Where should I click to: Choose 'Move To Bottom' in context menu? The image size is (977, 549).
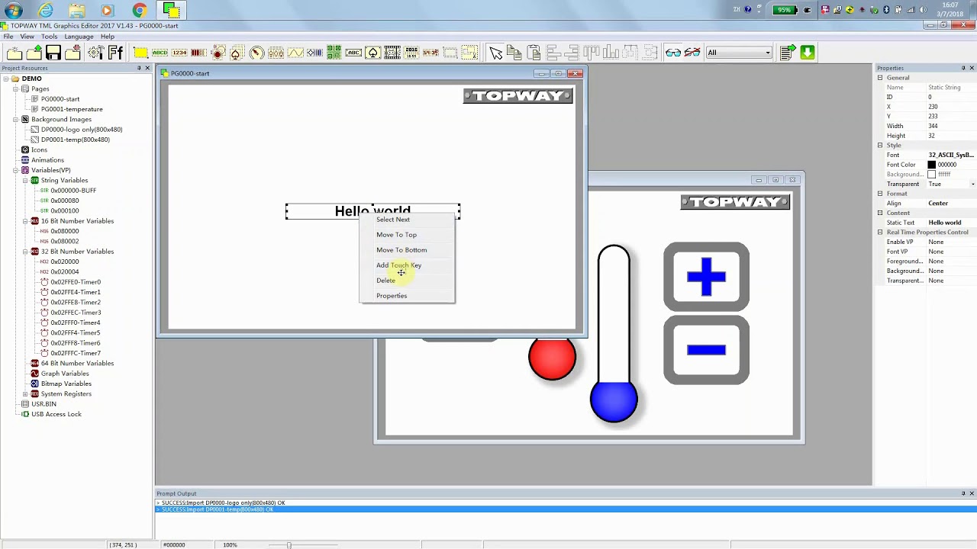pyautogui.click(x=401, y=250)
